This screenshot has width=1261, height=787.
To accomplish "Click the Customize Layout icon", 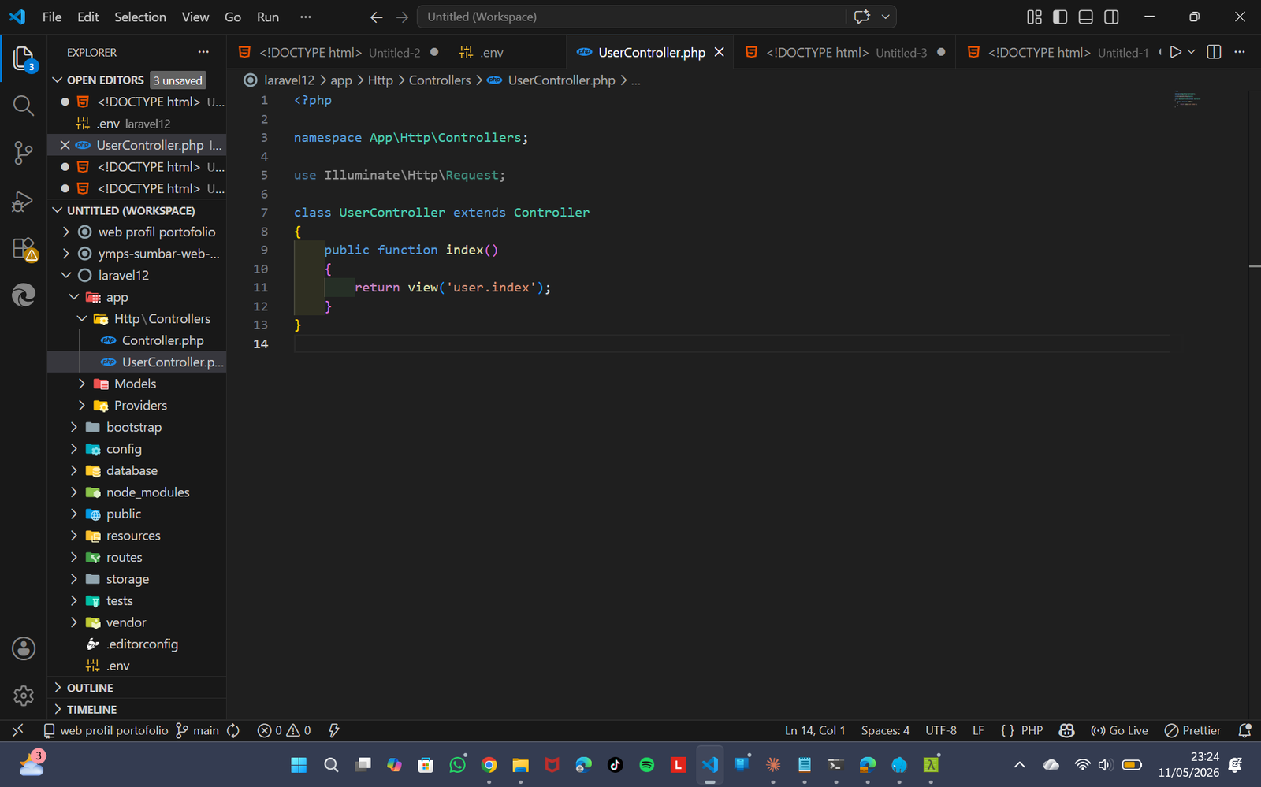I will (x=1034, y=17).
